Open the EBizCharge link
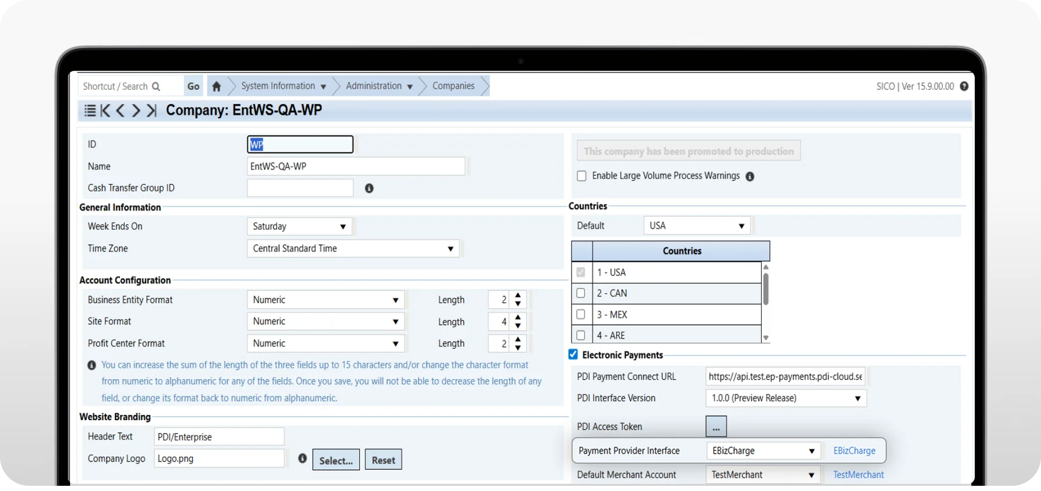Viewport: 1041px width, 491px height. coord(854,451)
